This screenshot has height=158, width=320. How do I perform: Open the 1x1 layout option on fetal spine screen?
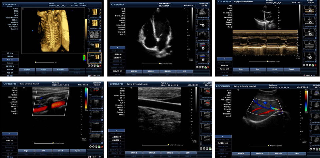(10, 60)
